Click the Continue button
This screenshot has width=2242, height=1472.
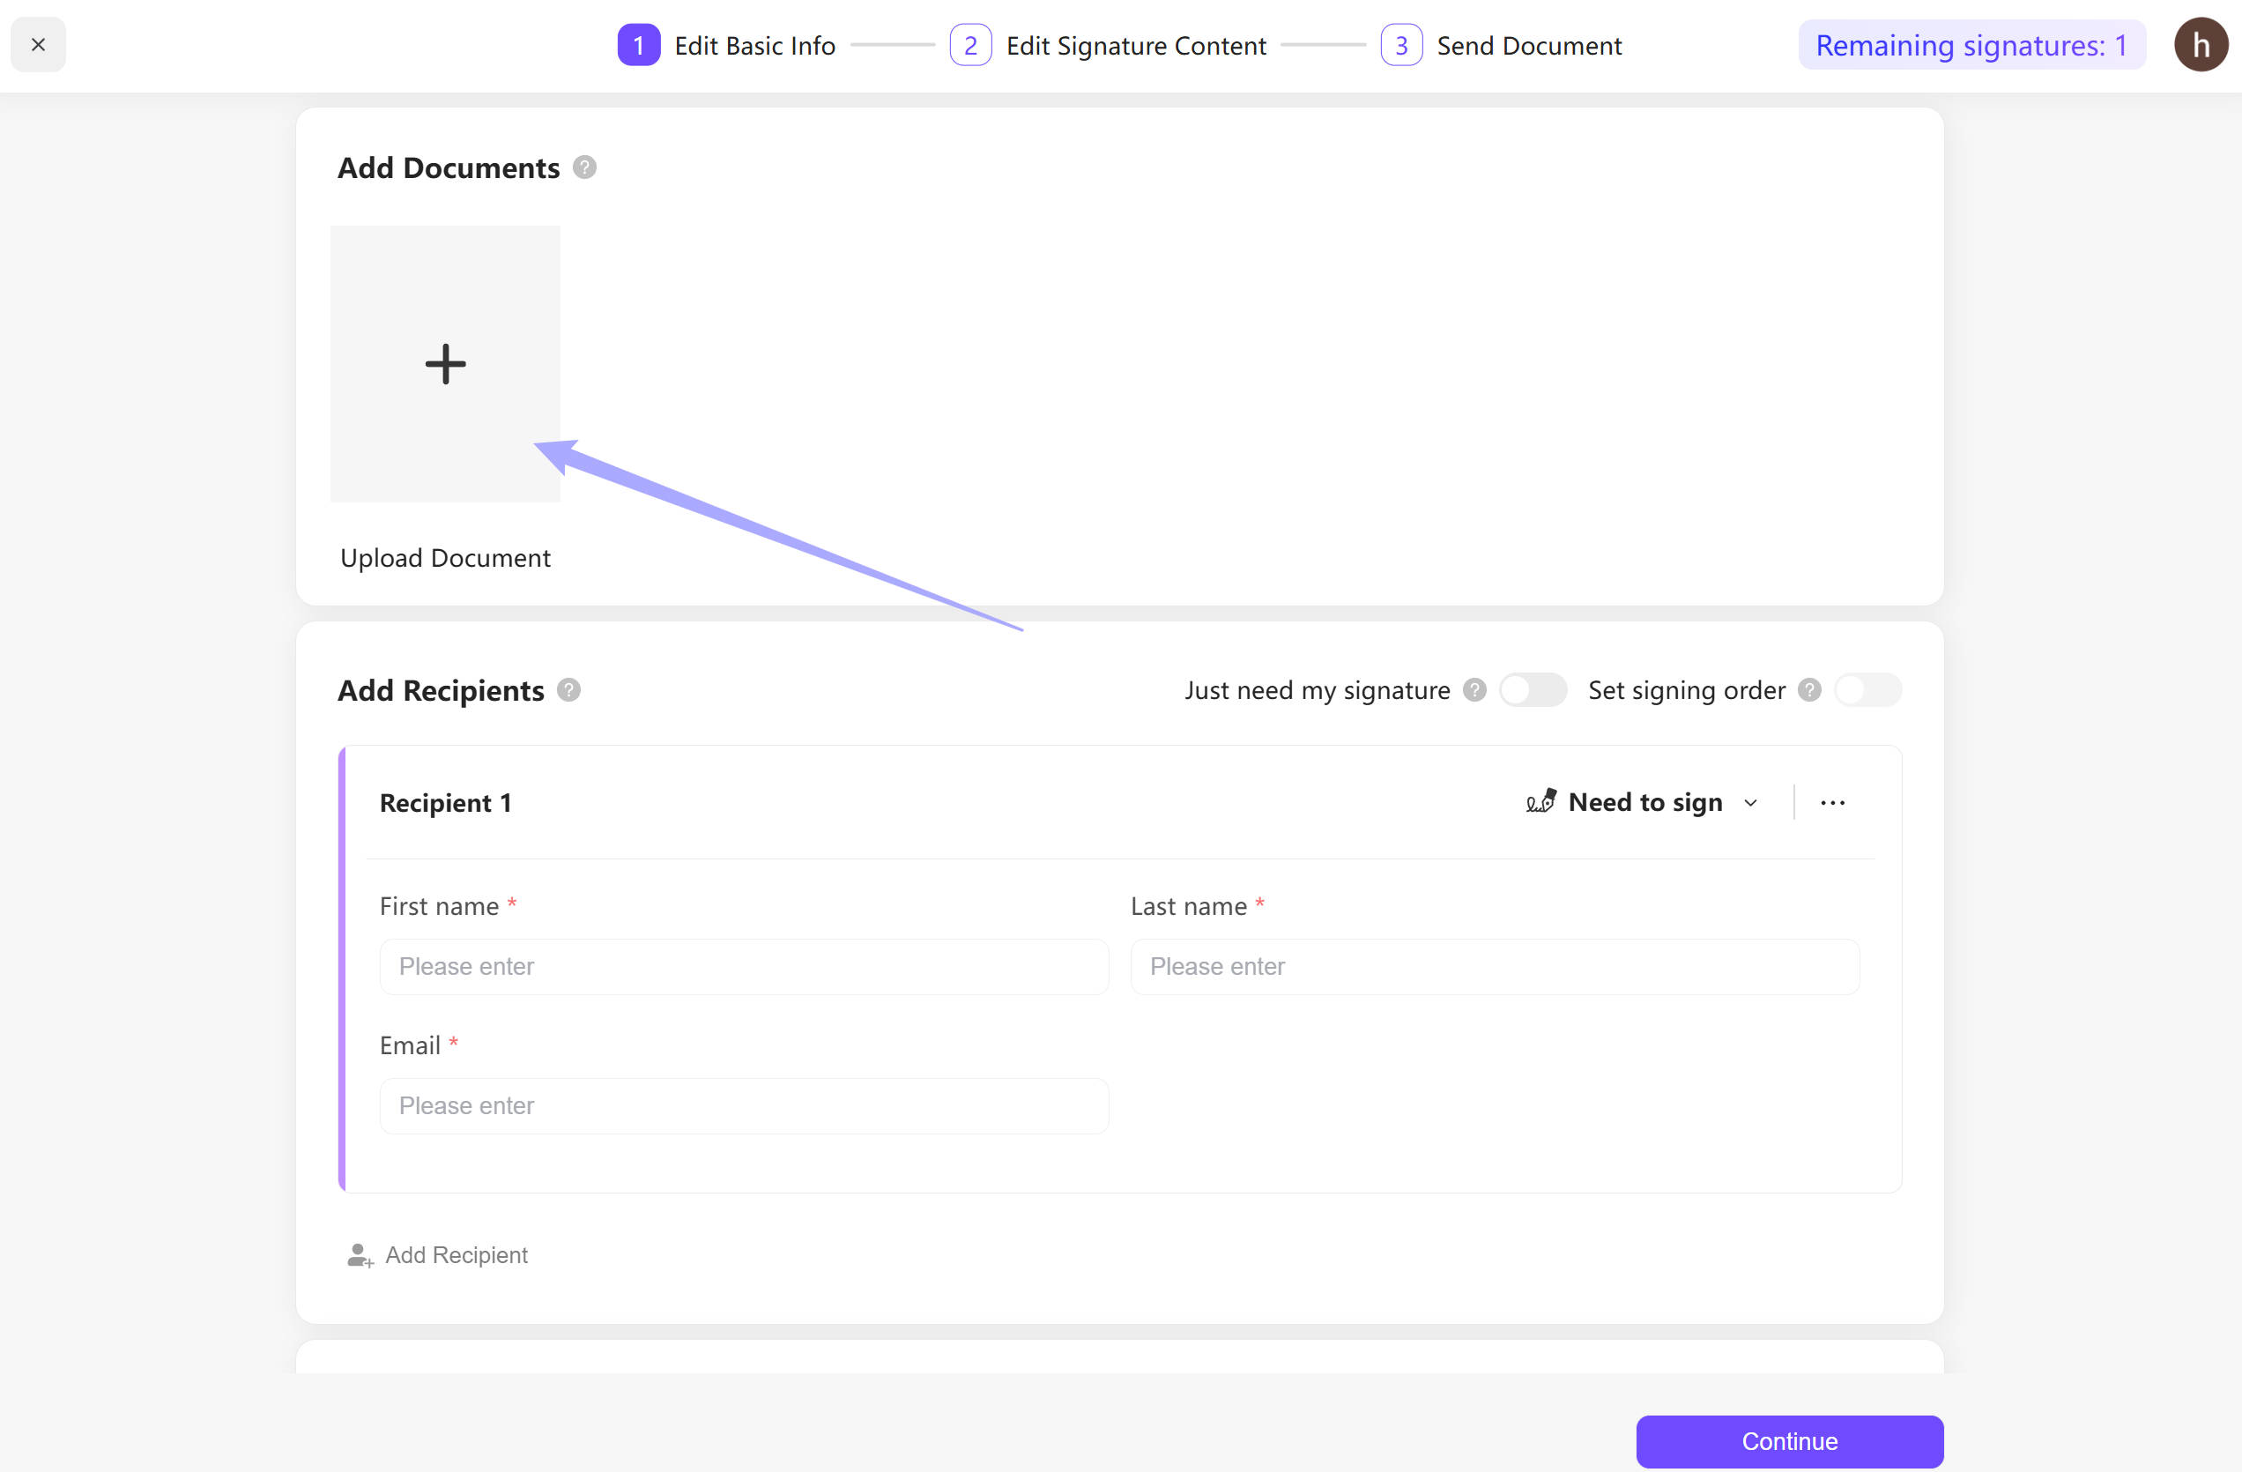[1789, 1441]
